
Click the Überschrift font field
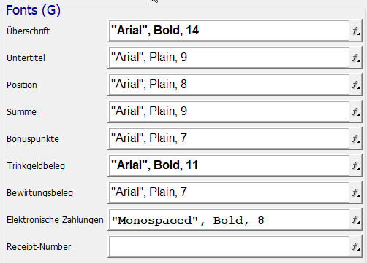pos(229,31)
